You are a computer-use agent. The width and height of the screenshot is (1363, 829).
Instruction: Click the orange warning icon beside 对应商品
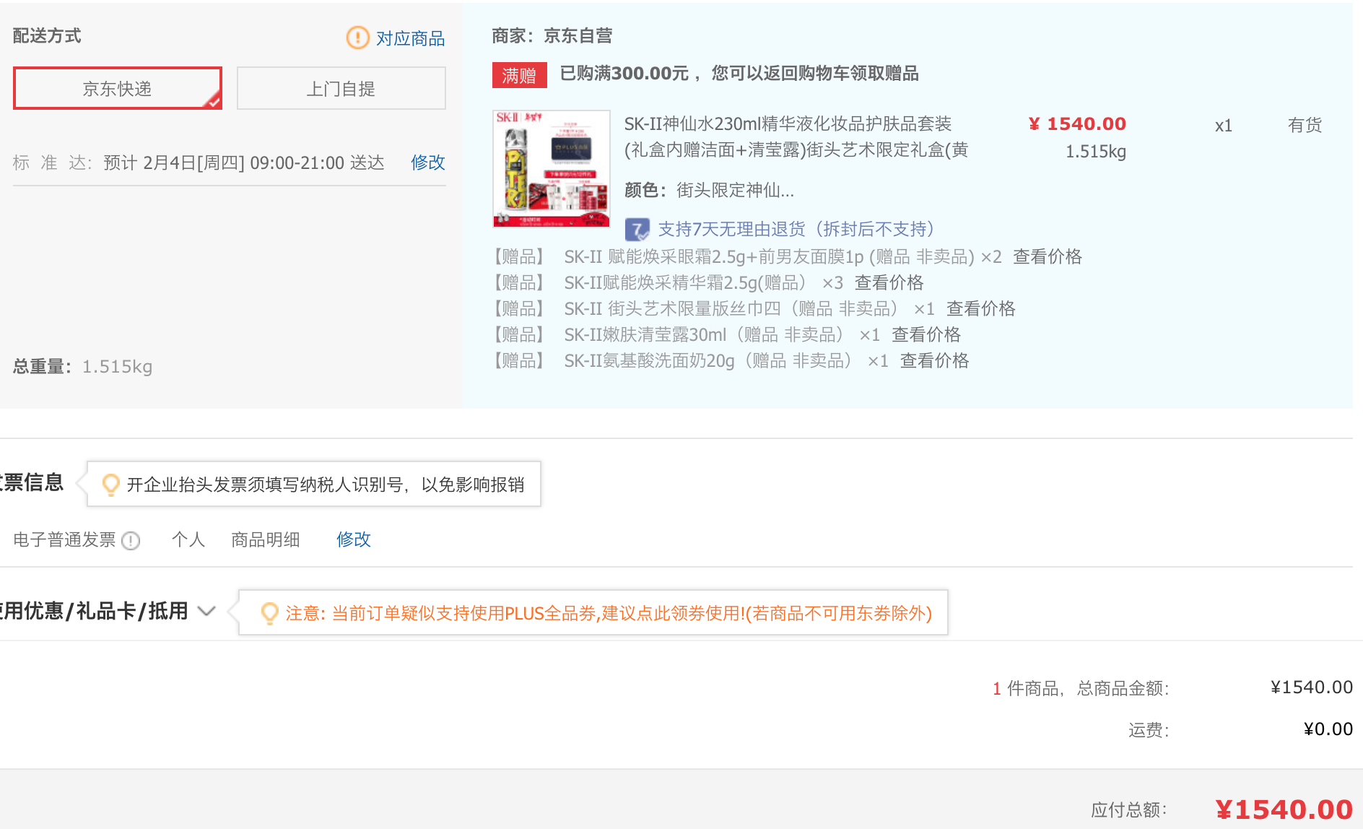coord(357,38)
